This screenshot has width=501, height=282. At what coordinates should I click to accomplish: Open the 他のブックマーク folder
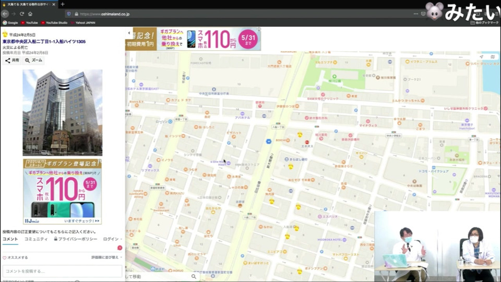pos(484,22)
